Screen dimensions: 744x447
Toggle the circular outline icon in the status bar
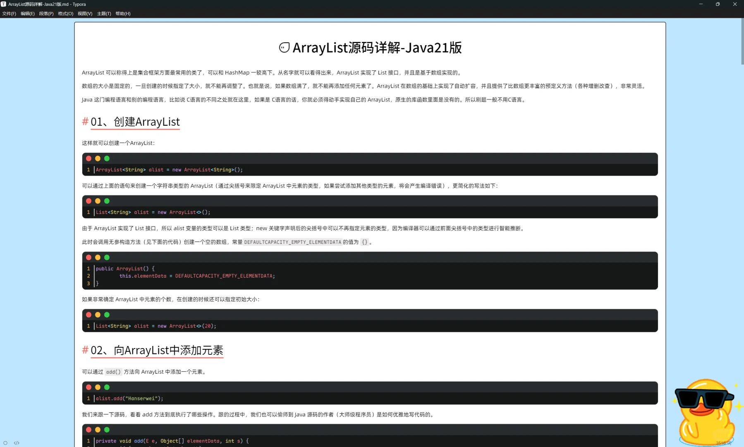pos(5,443)
